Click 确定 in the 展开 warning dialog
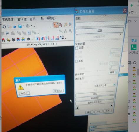Screen dimensions: 139x132 click(x=24, y=93)
